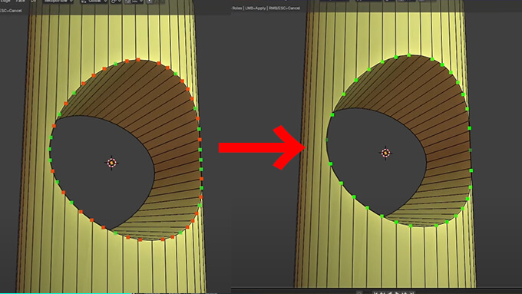Jump to the last frame in timeline controls

(412, 292)
